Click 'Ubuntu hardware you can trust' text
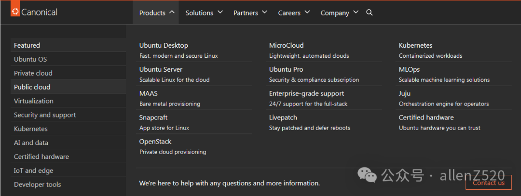The width and height of the screenshot is (521, 196). click(439, 128)
